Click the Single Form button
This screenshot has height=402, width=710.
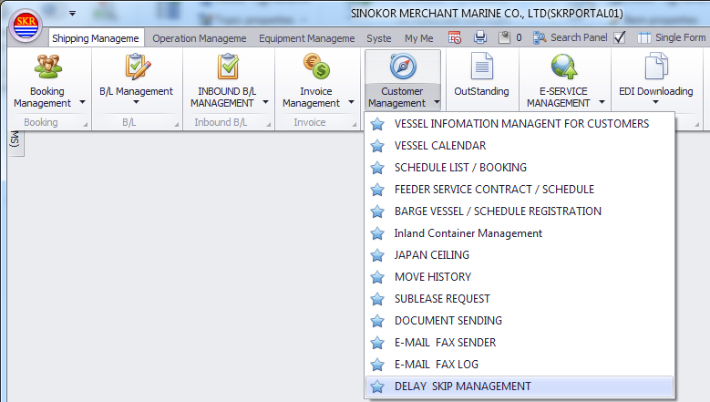[671, 37]
